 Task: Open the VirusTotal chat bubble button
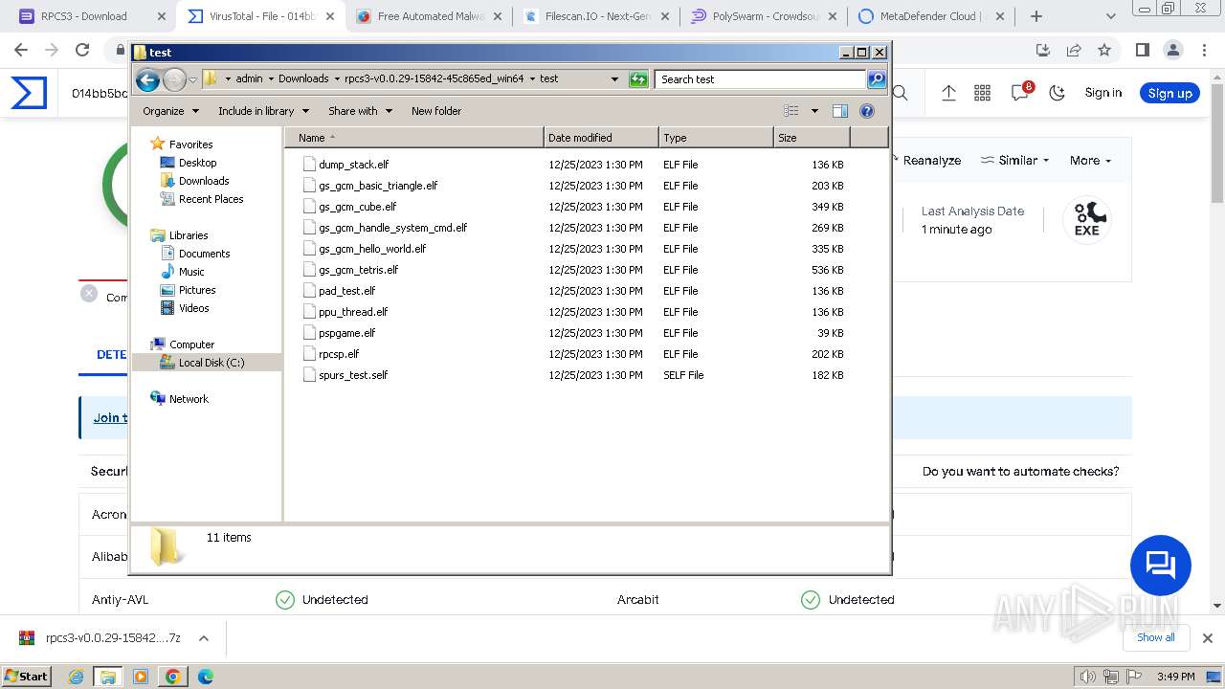click(1161, 566)
